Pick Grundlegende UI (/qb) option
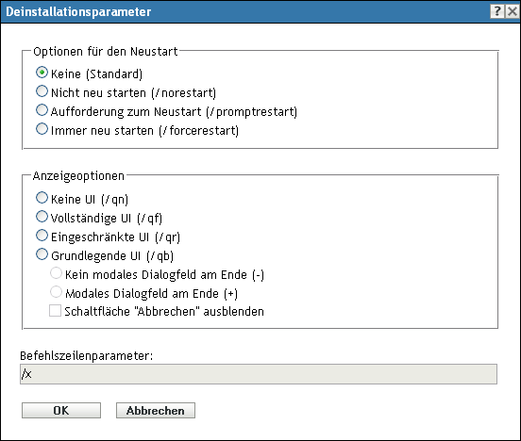Viewport: 521px width, 441px height. (x=42, y=254)
